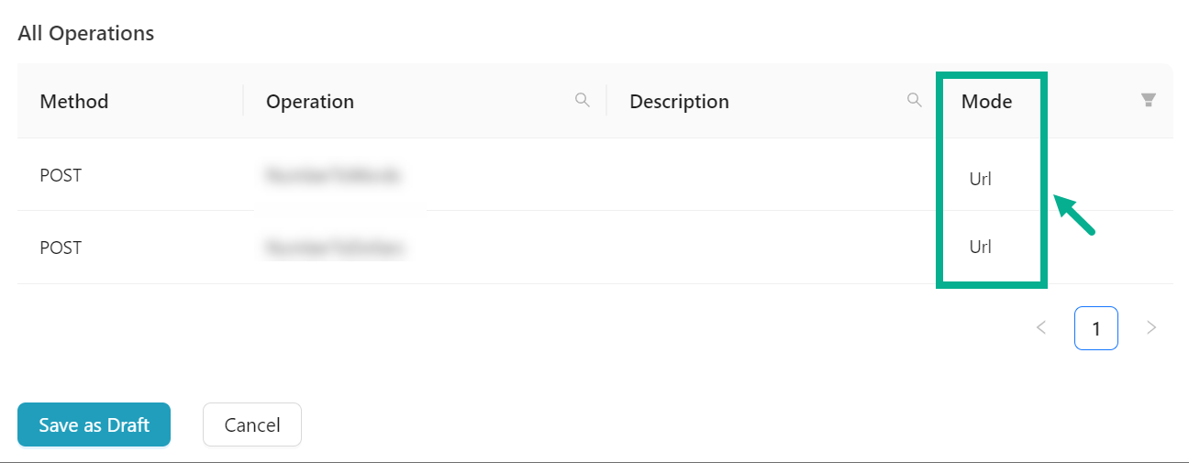Image resolution: width=1189 pixels, height=463 pixels.
Task: Click the Save as Draft button
Action: [x=94, y=424]
